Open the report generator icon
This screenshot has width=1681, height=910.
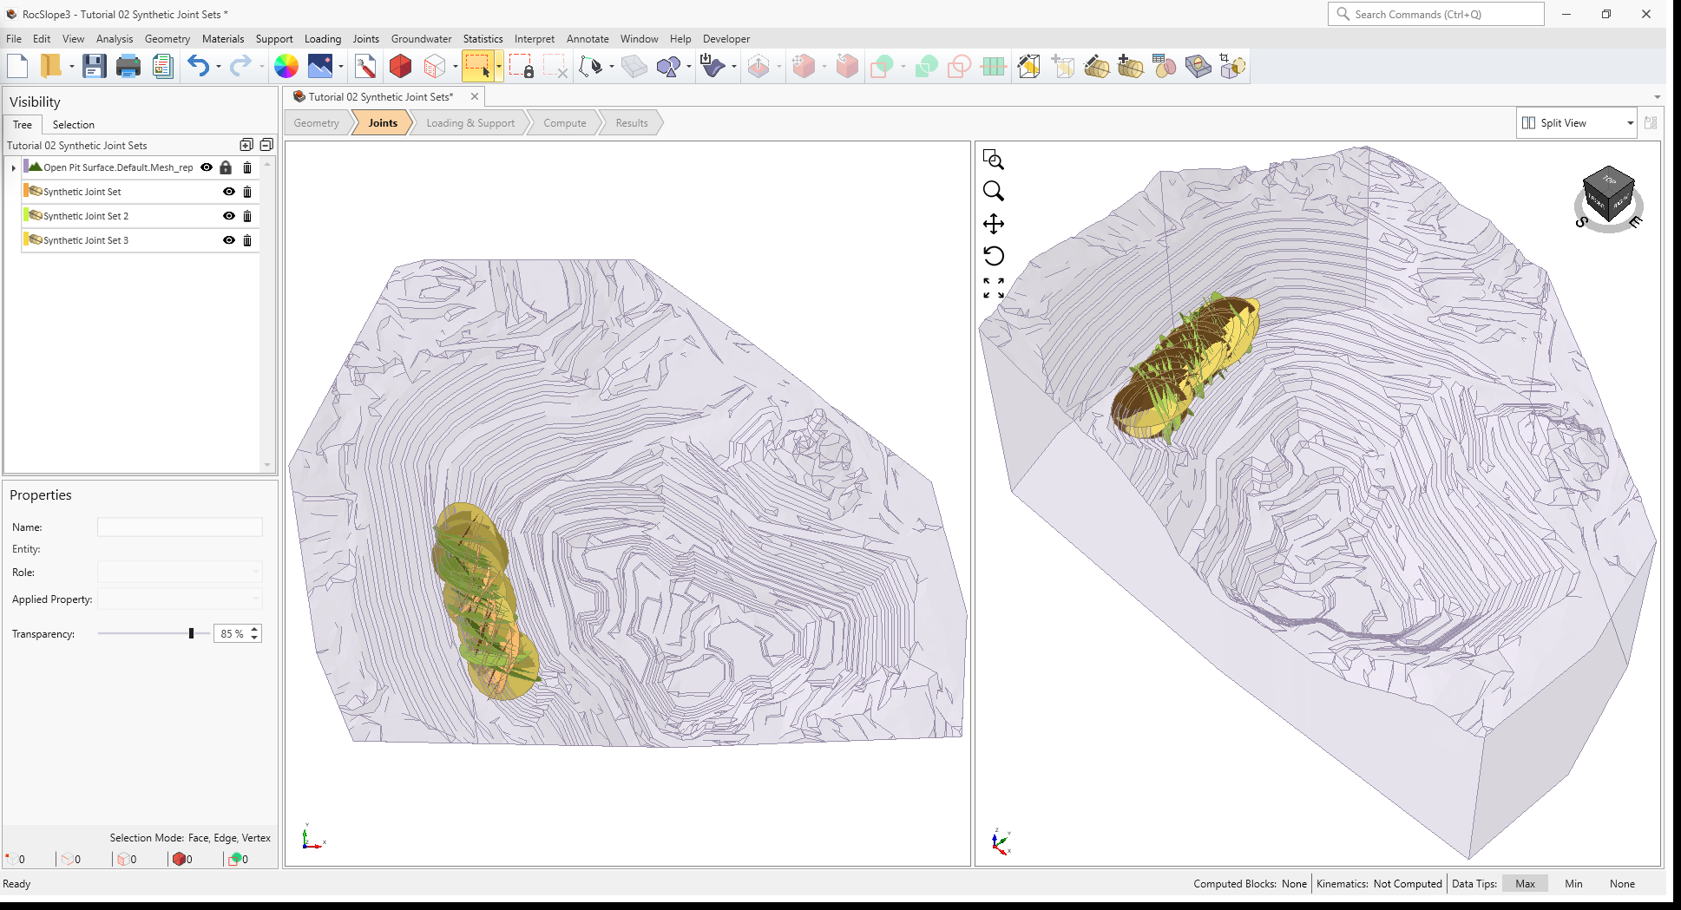coord(162,66)
